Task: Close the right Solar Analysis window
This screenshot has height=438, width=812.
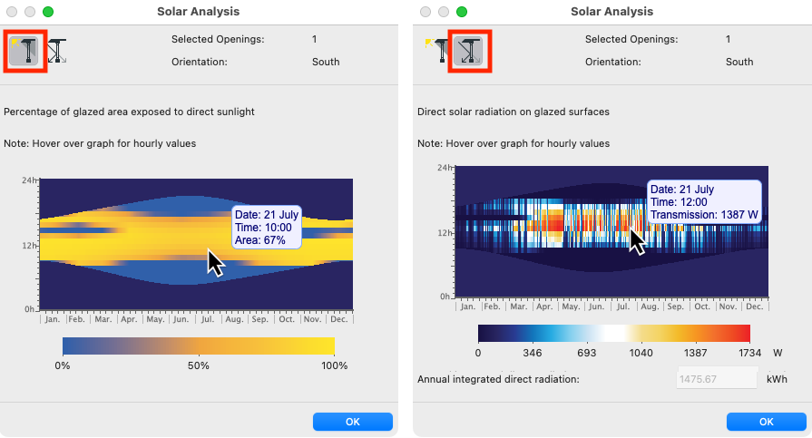Action: point(426,12)
